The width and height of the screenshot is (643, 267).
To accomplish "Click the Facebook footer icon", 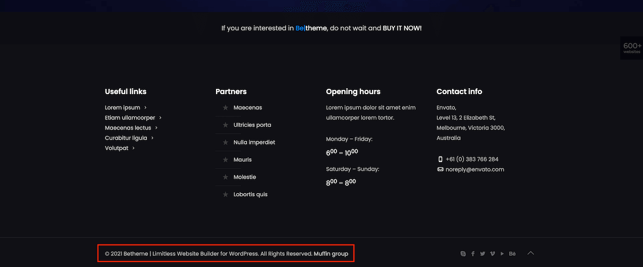I will tap(473, 254).
